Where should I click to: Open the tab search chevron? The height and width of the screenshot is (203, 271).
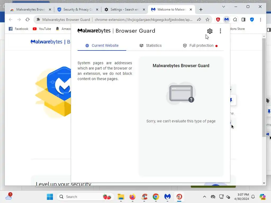click(x=224, y=7)
